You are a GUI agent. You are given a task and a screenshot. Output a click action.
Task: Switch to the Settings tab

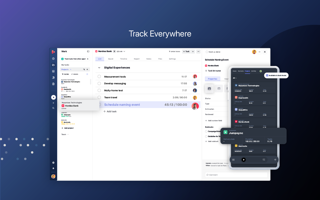[x=172, y=59]
